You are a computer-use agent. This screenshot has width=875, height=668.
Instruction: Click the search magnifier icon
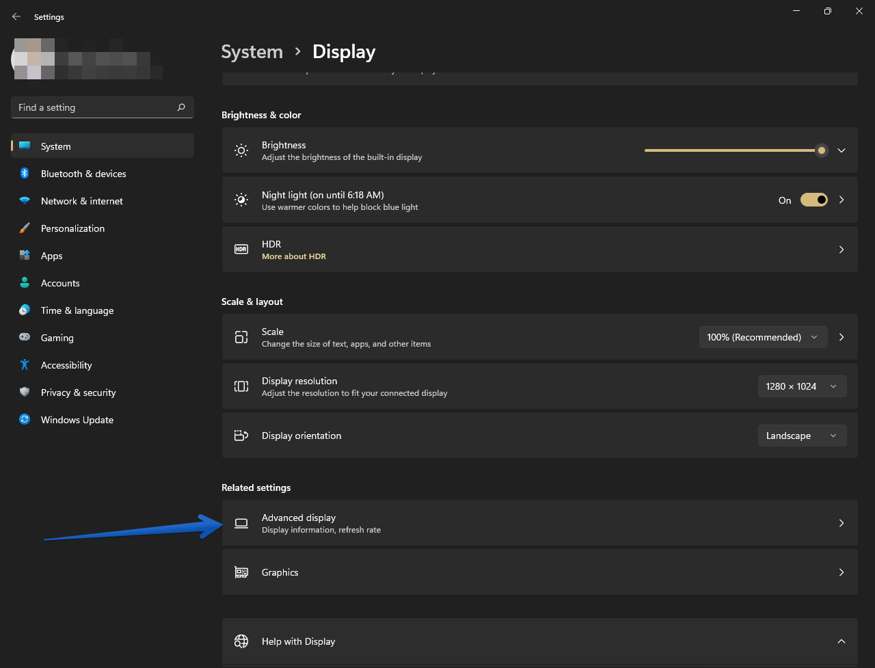tap(181, 107)
